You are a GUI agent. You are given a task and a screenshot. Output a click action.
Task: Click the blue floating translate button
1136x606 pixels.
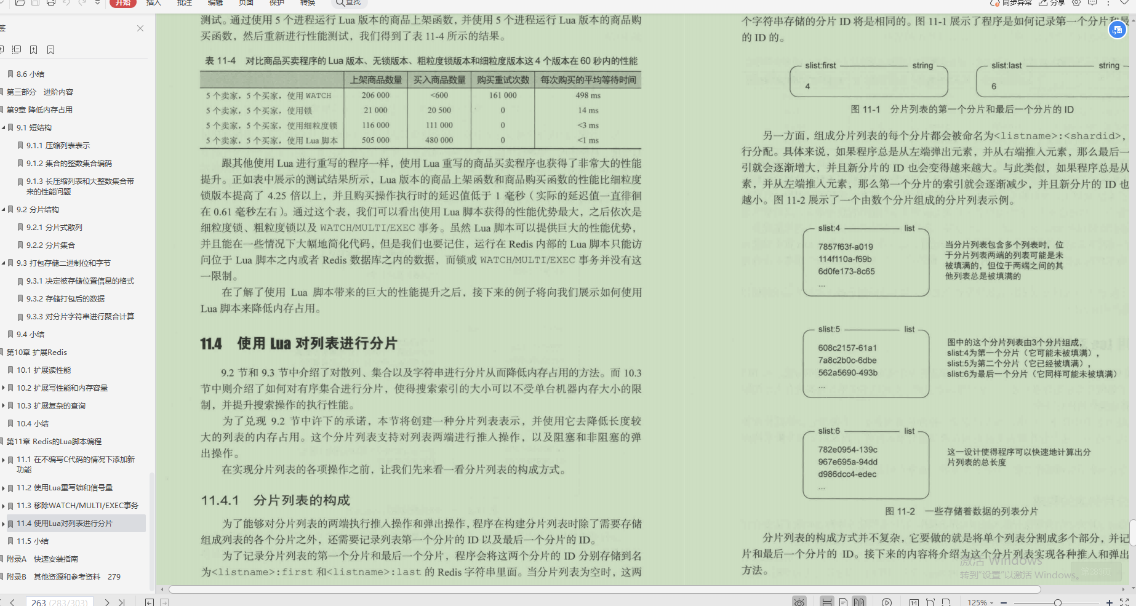pyautogui.click(x=1118, y=29)
